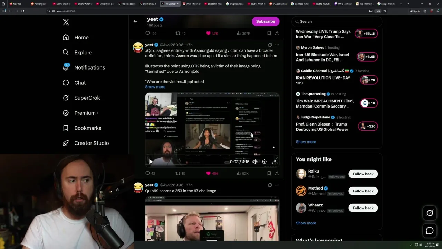Viewport: 442px width, 249px height.
Task: Enter video fullscreen mode
Action: 274,162
